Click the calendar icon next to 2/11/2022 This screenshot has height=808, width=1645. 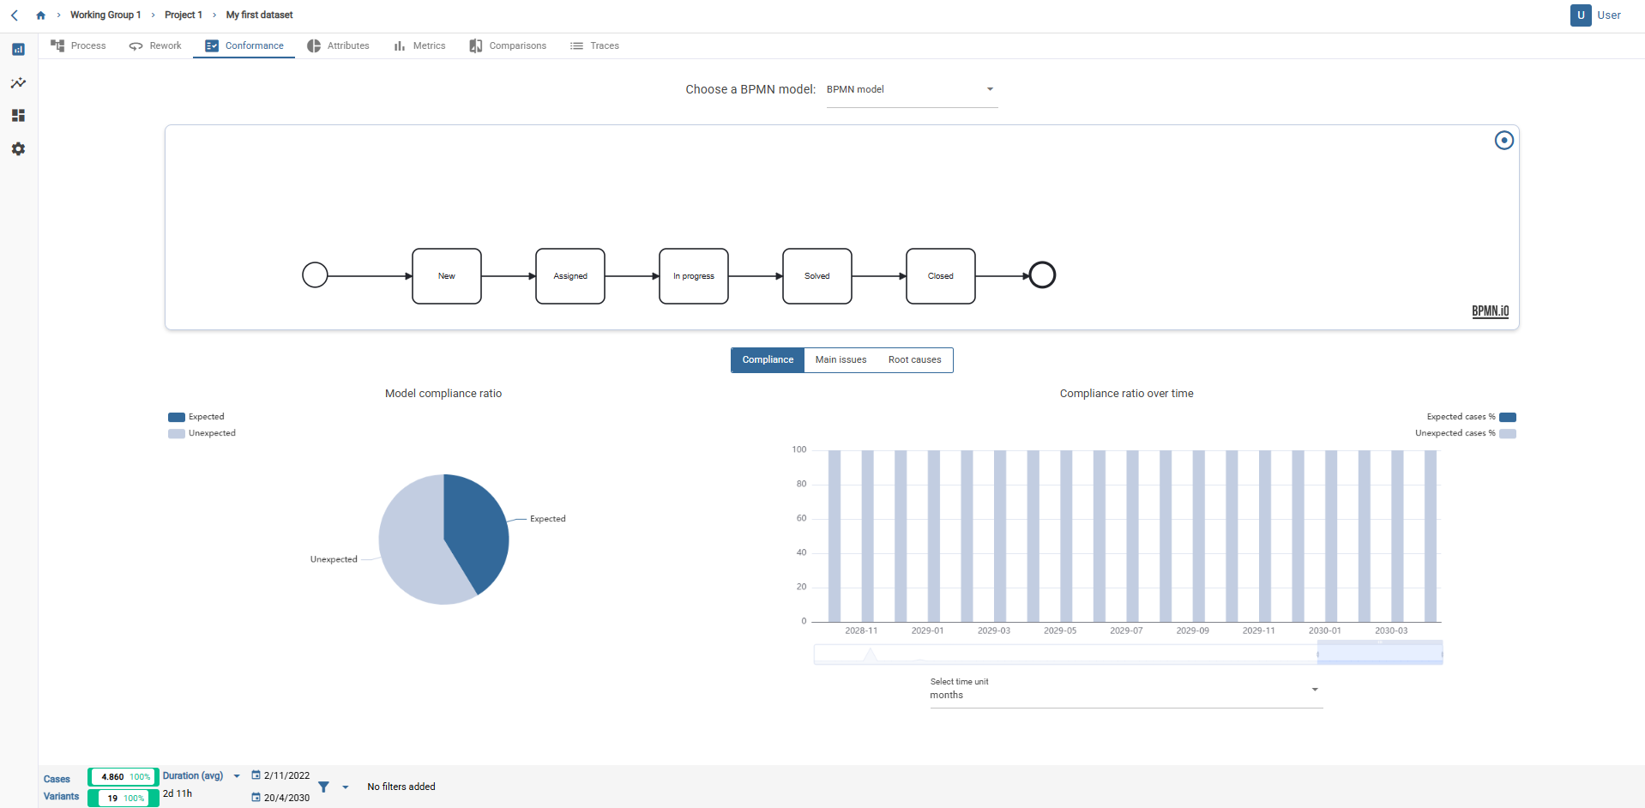[255, 775]
